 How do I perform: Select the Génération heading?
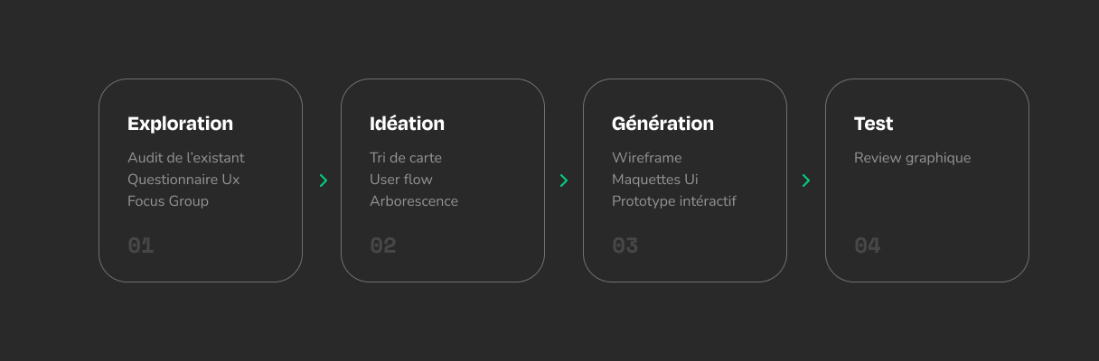(662, 124)
